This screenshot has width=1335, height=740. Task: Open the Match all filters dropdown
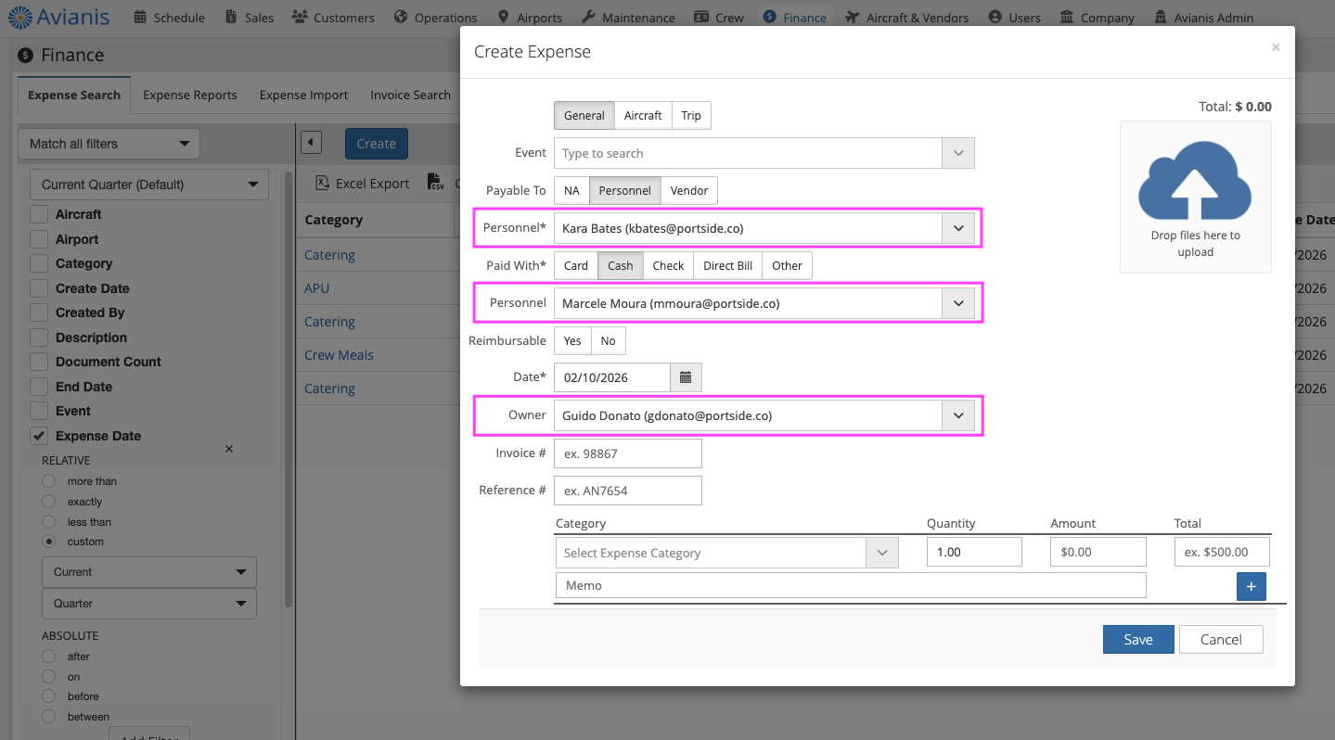point(109,144)
